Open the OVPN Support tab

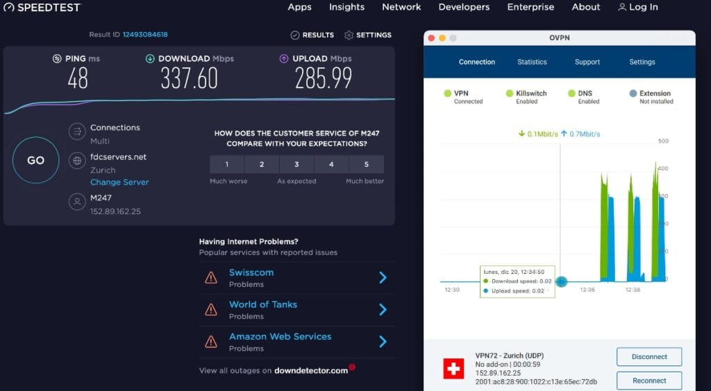click(587, 62)
